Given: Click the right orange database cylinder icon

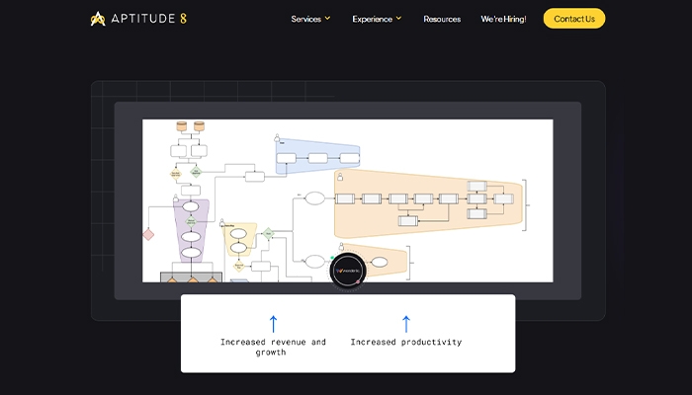Looking at the screenshot, I should point(199,126).
